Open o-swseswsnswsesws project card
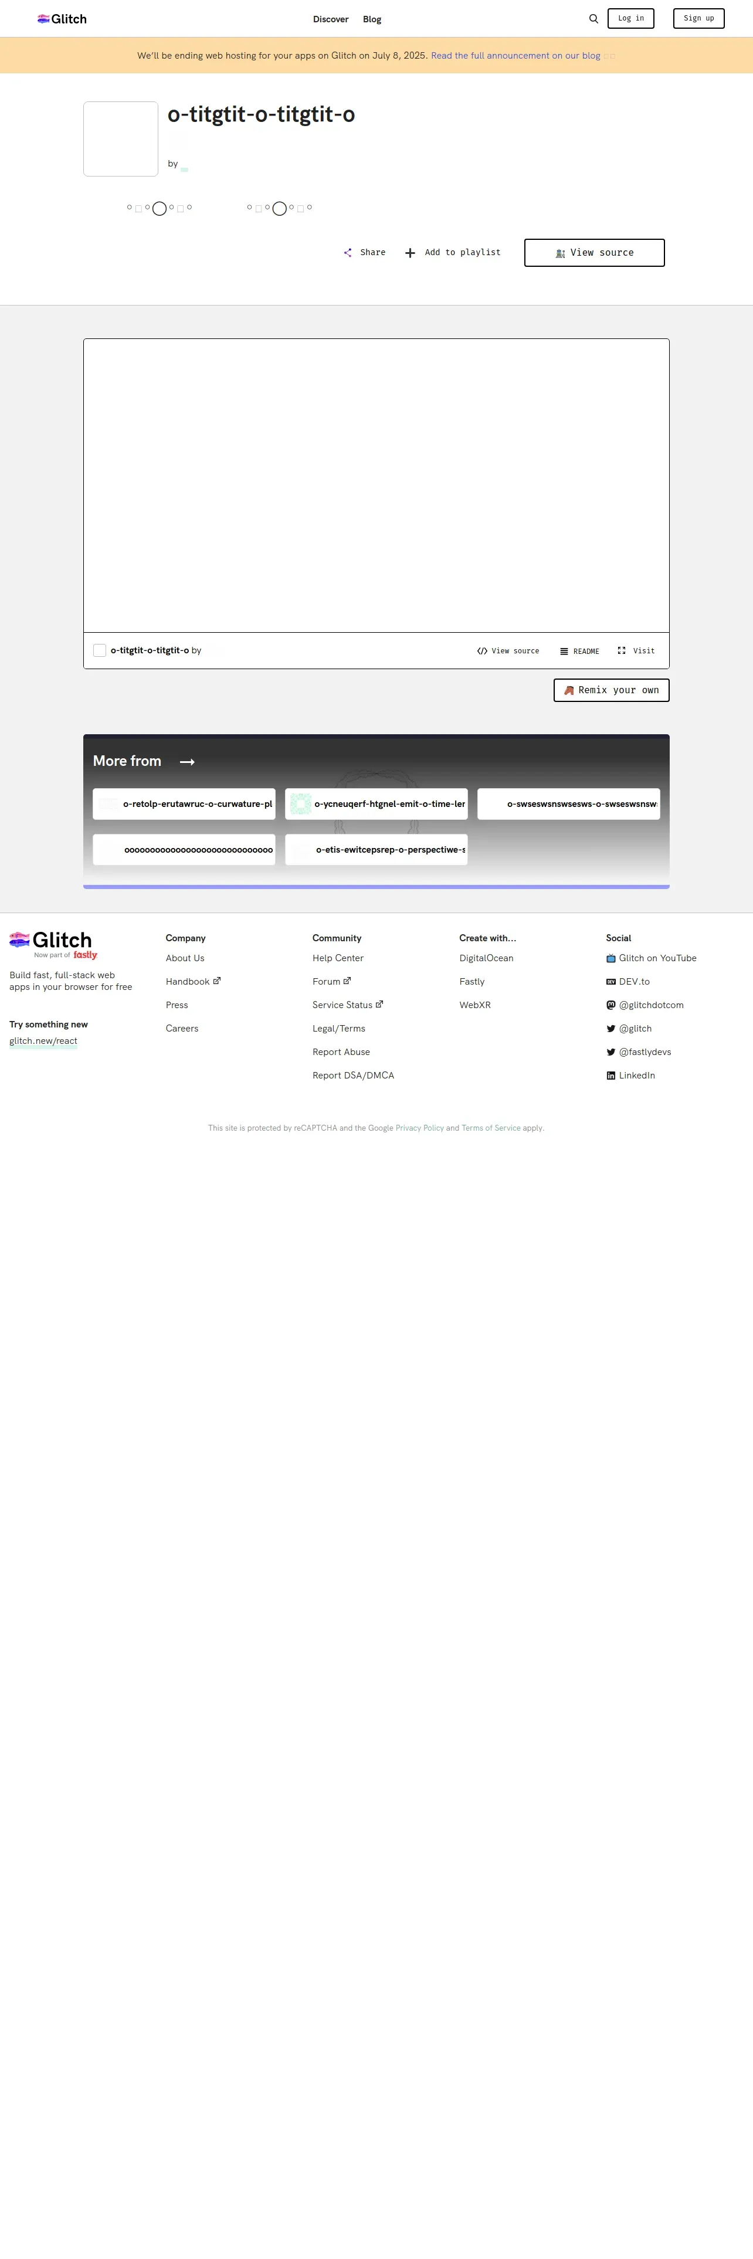The height and width of the screenshot is (2259, 753). (569, 803)
